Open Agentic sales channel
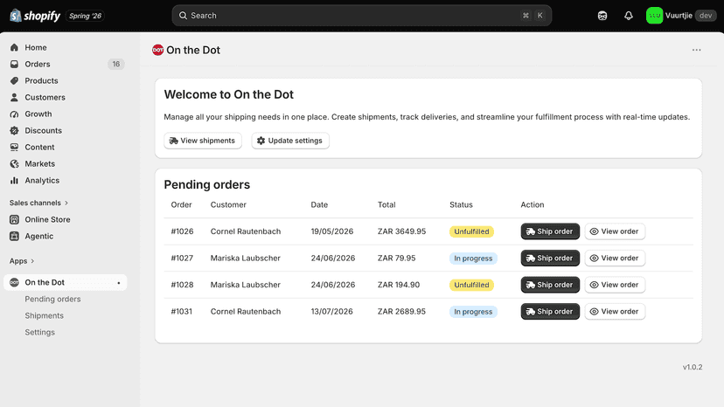Viewport: 724px width, 407px height. click(65, 237)
